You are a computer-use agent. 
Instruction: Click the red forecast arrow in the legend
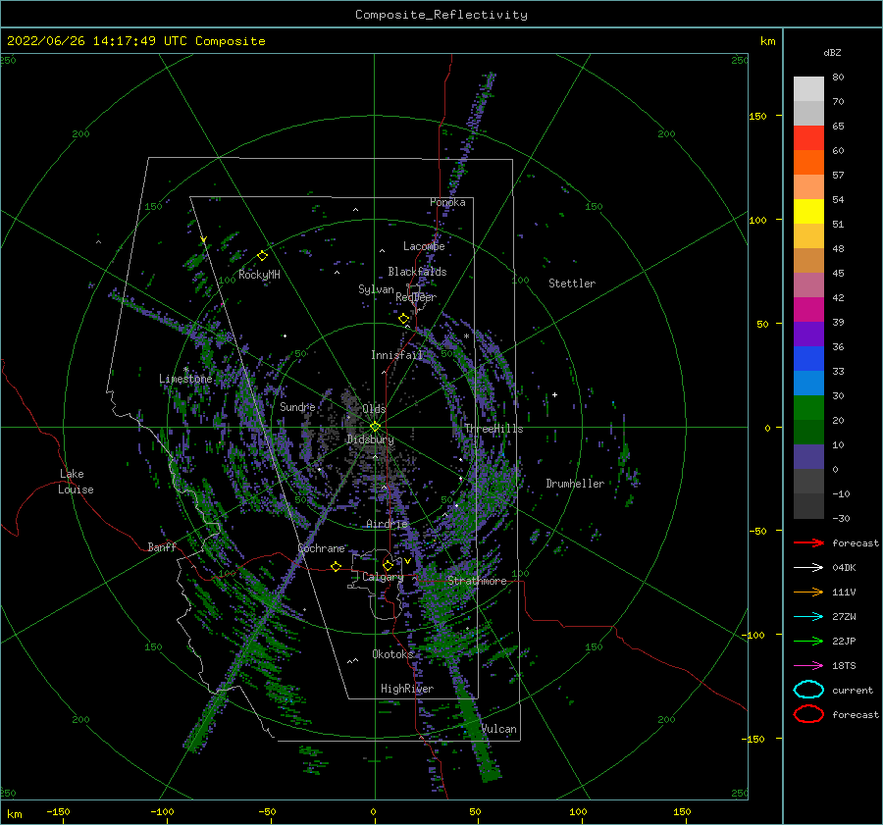808,542
